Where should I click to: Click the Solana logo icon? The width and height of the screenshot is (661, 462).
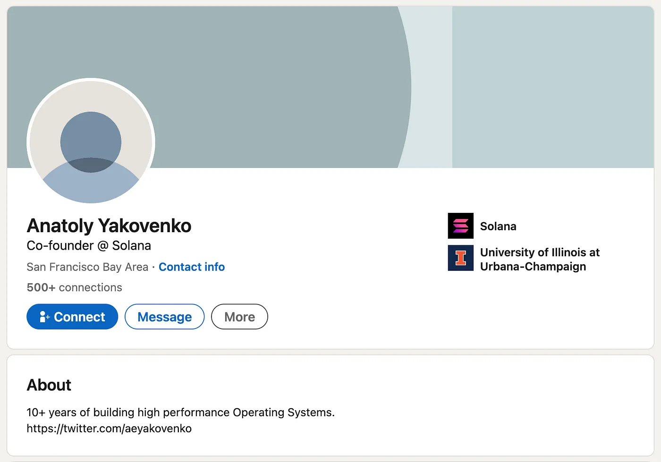[x=460, y=226]
